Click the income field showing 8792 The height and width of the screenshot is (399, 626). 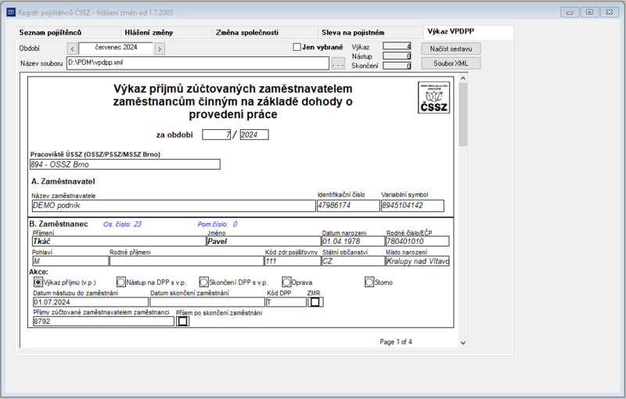(103, 322)
